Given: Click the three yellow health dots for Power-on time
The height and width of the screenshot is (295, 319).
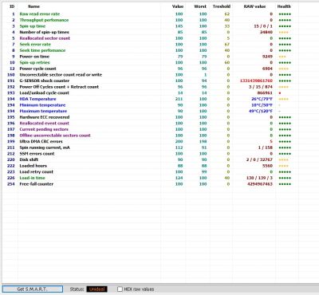Looking at the screenshot, I should pyautogui.click(x=282, y=57).
